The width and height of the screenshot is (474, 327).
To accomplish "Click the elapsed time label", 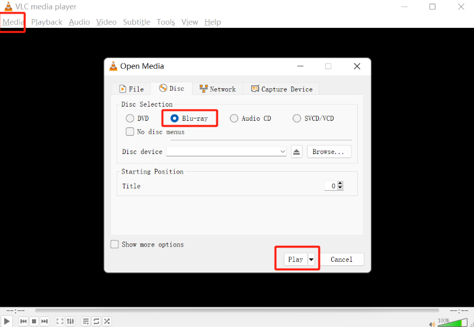I will click(x=15, y=310).
